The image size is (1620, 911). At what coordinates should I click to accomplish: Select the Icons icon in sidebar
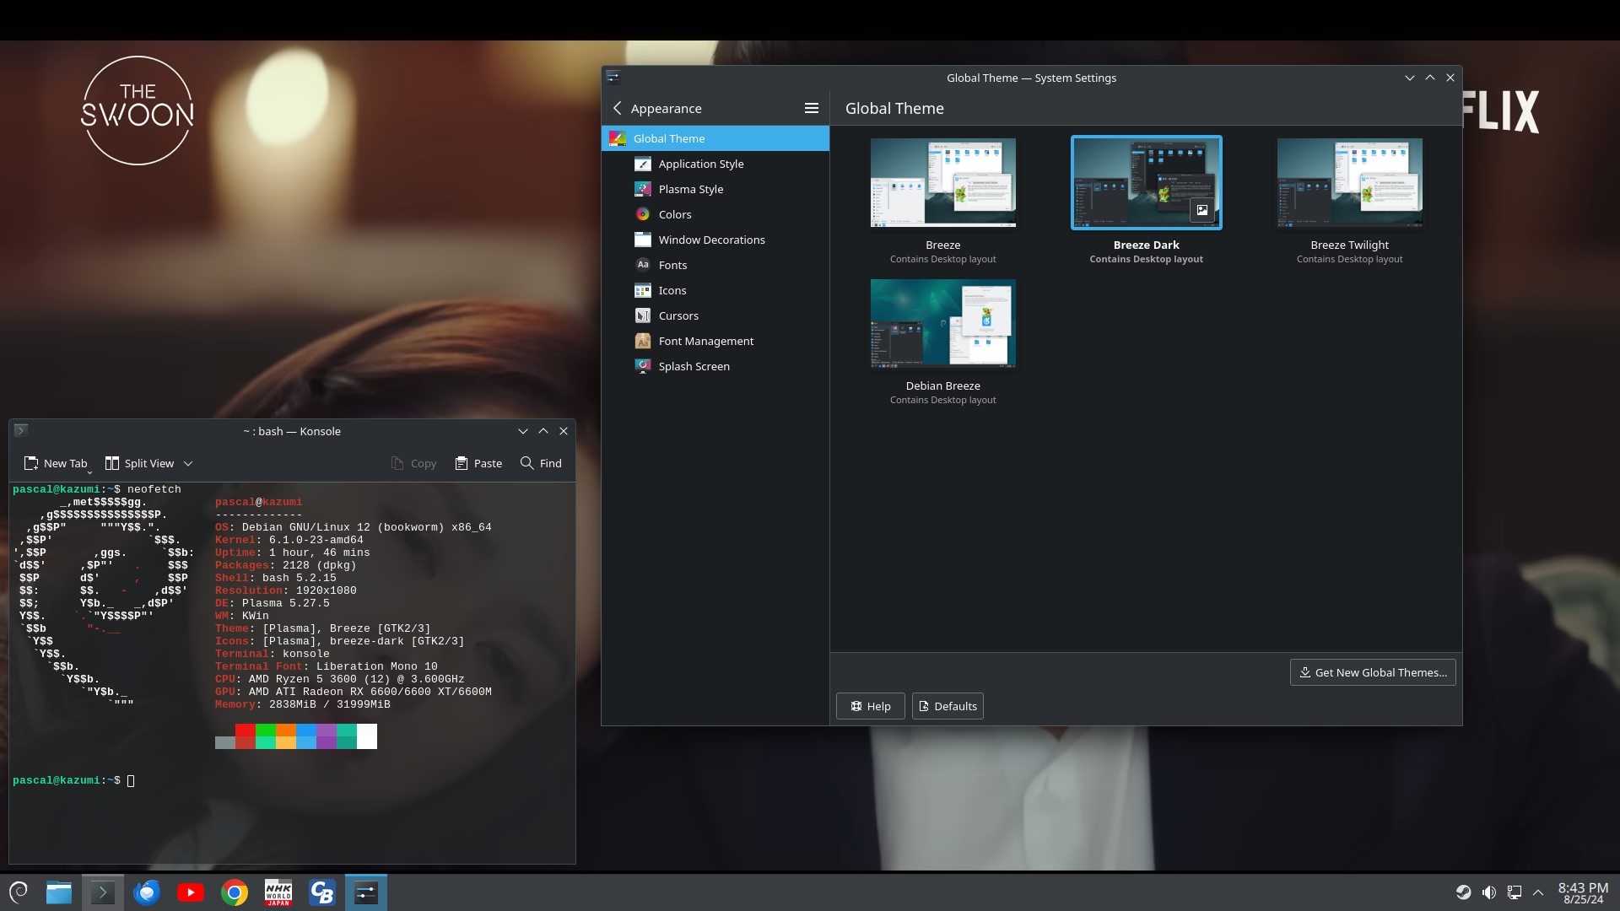pyautogui.click(x=642, y=289)
